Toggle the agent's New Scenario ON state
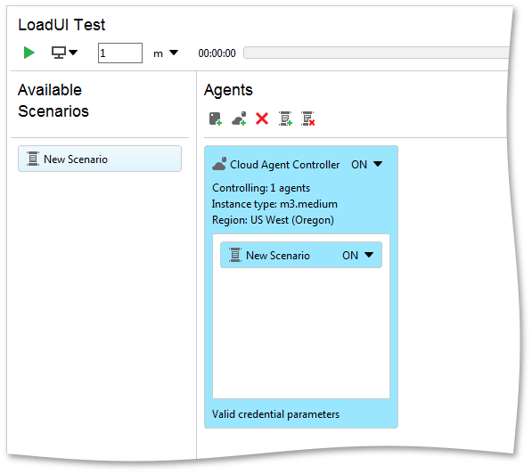 [x=350, y=256]
